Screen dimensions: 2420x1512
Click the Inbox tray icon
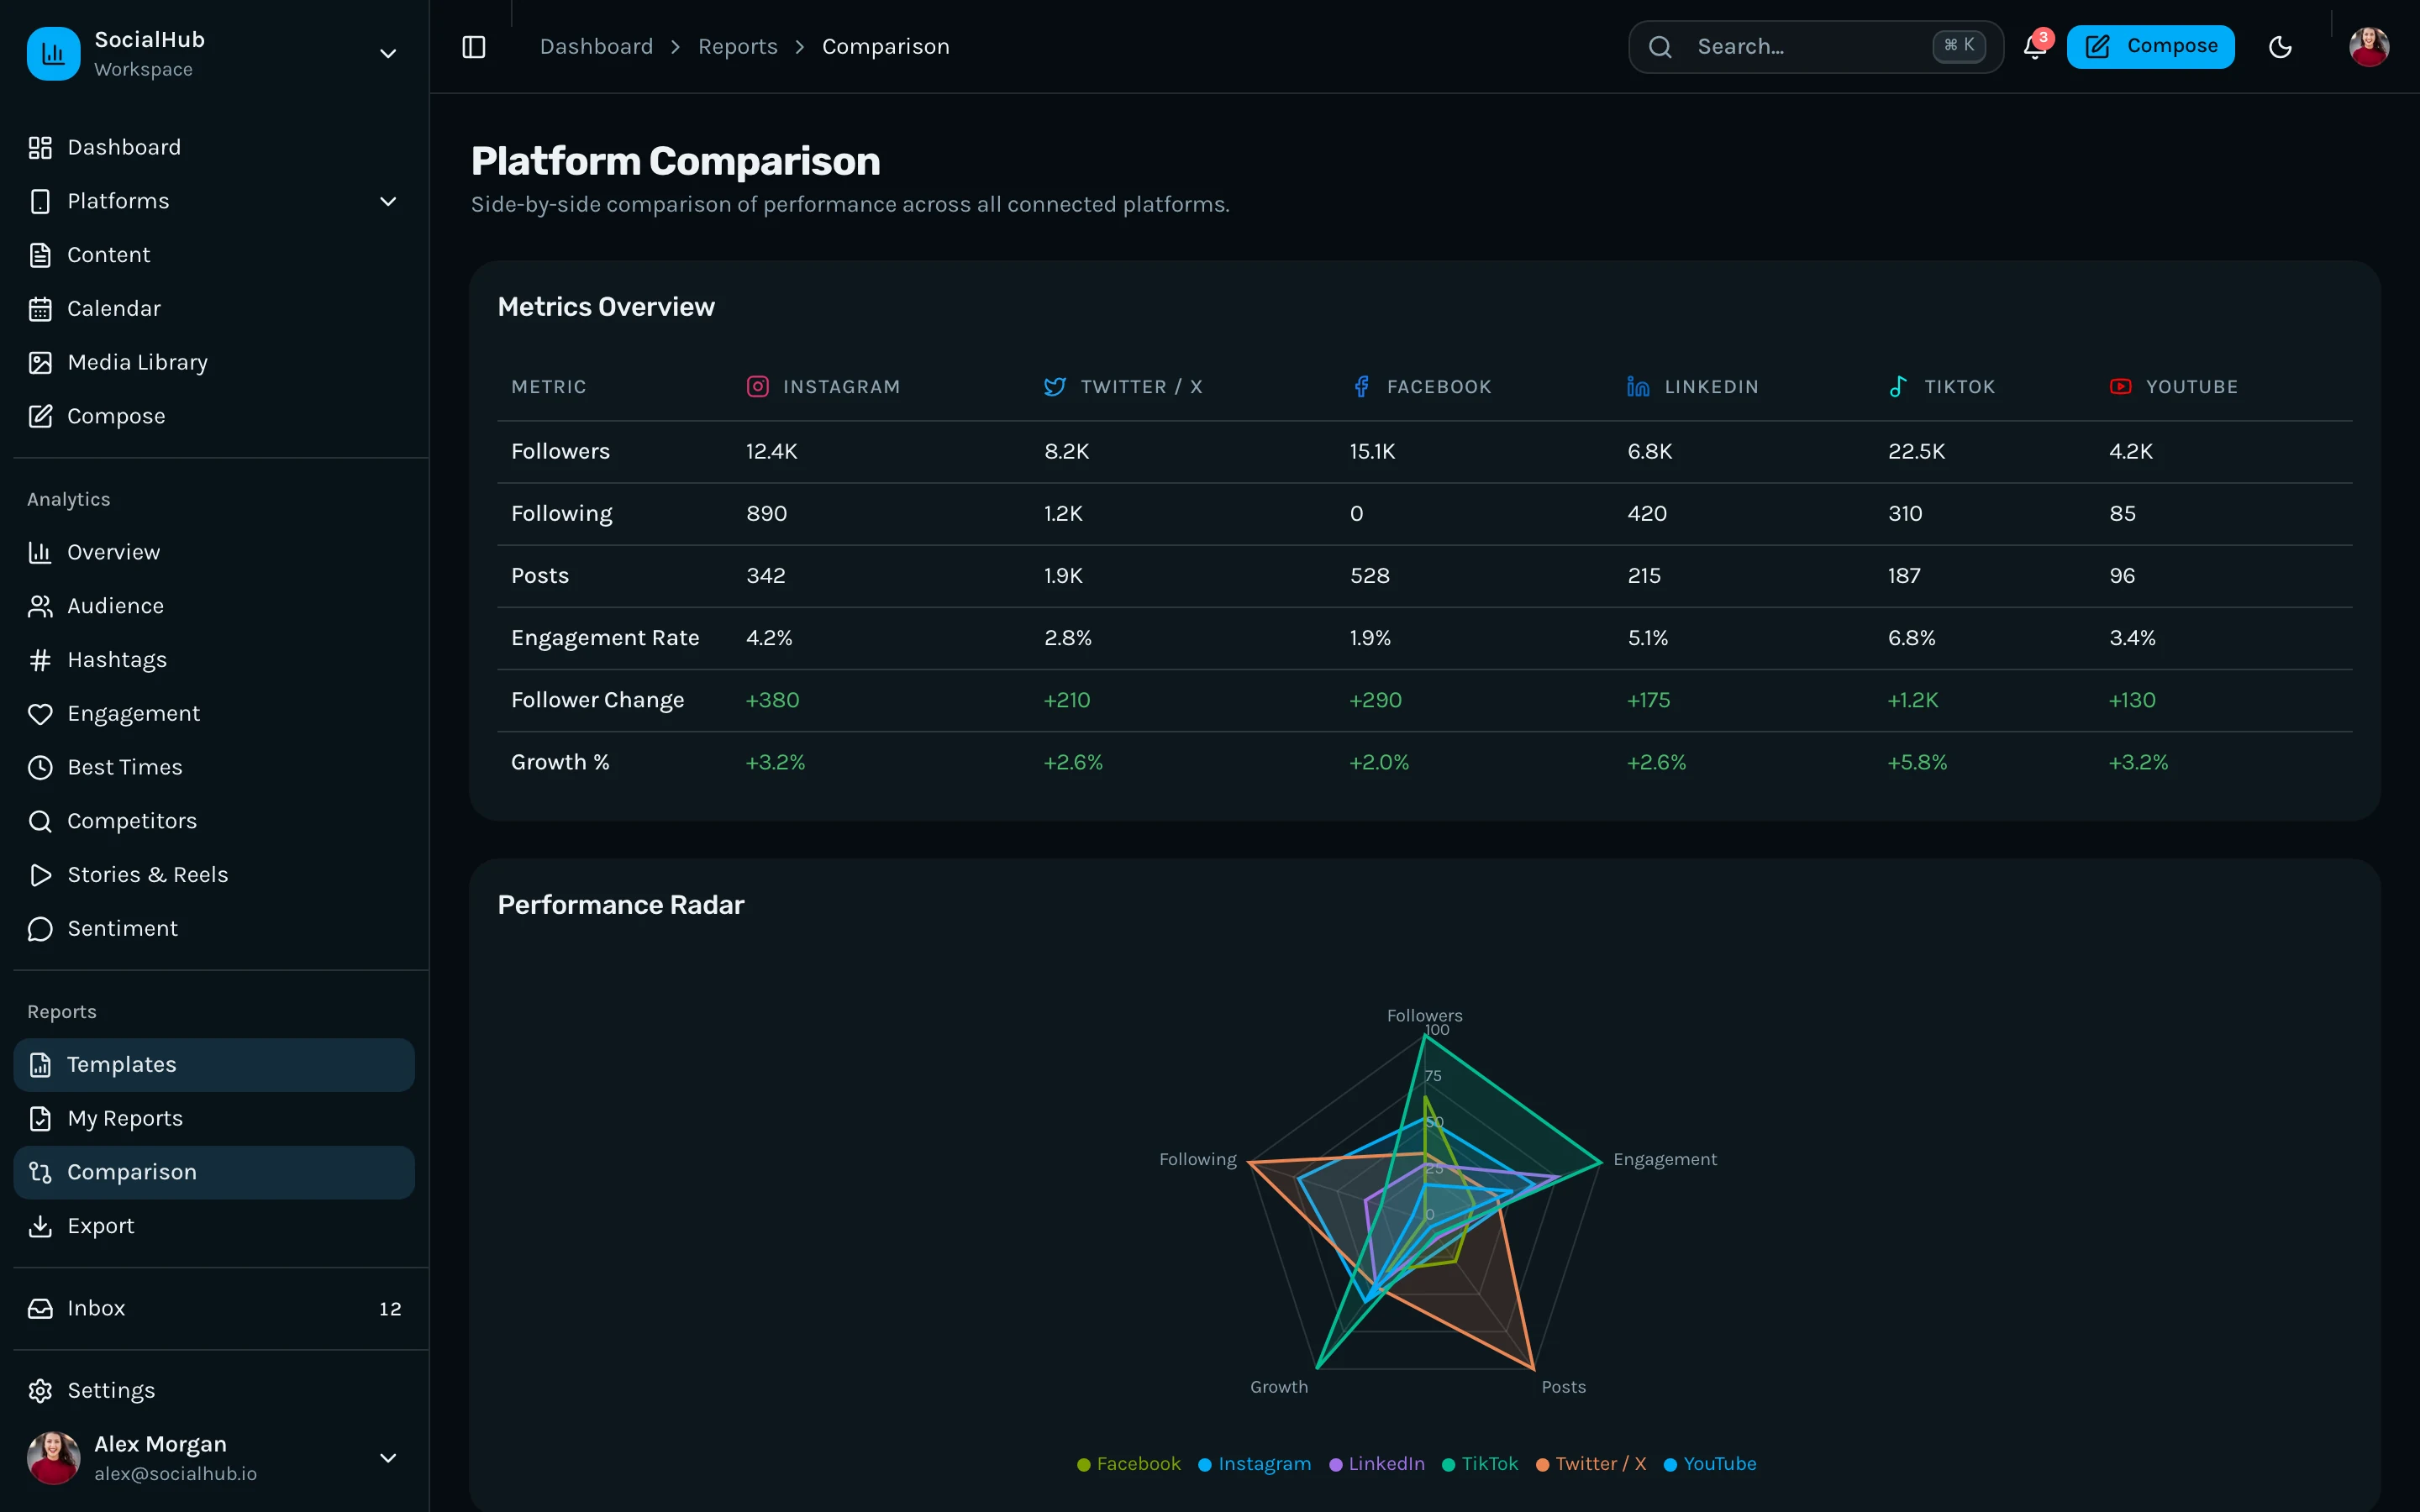pos(40,1308)
